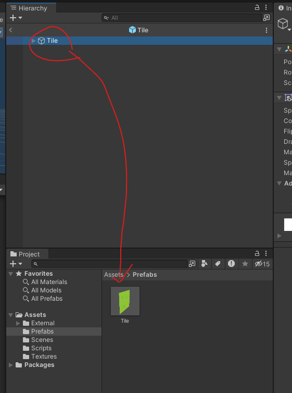
Task: Select the Favorites group label
Action: pos(39,274)
